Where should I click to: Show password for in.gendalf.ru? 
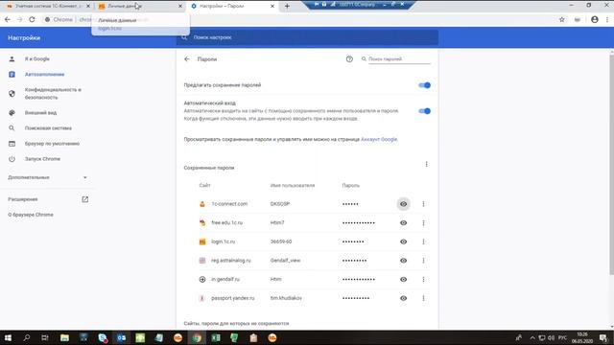(403, 279)
